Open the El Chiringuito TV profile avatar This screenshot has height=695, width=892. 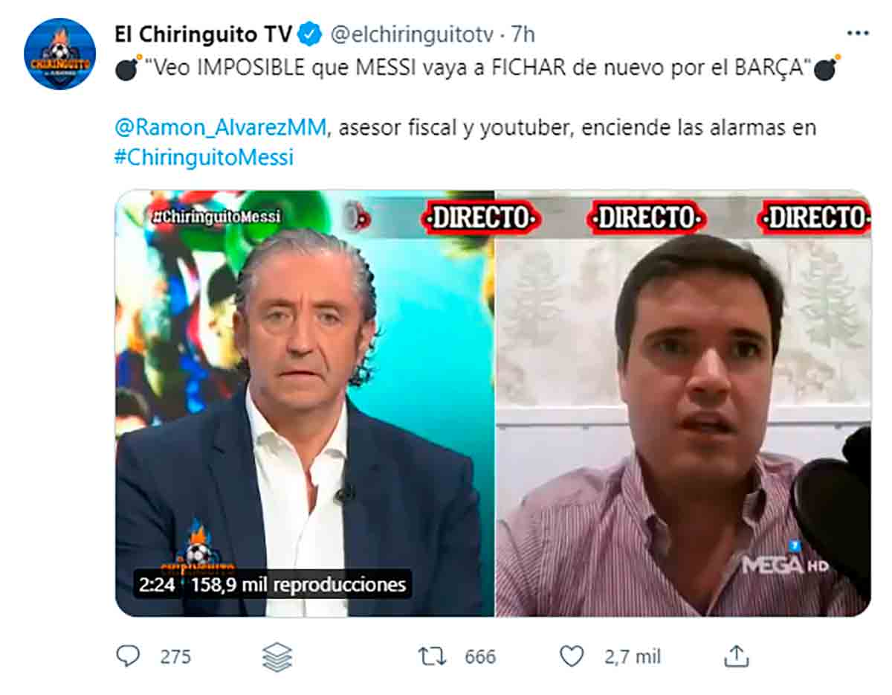tap(59, 54)
